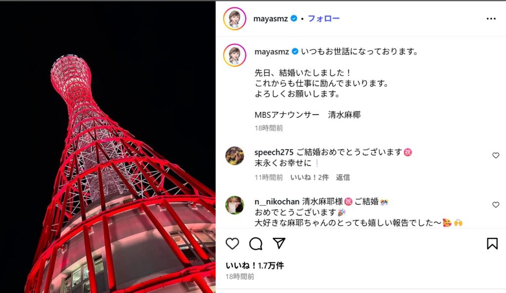506x293 pixels.
Task: Open the speech275 profile picture
Action: click(235, 156)
